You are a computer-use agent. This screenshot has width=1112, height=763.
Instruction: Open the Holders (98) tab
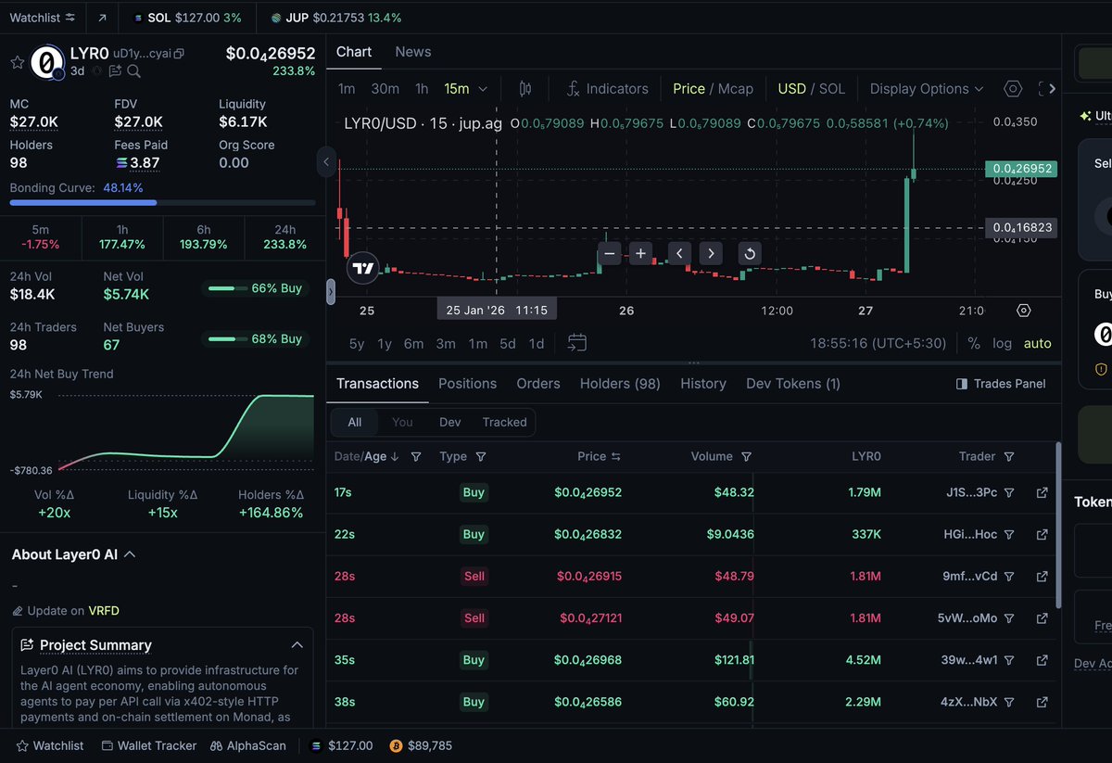tap(620, 384)
